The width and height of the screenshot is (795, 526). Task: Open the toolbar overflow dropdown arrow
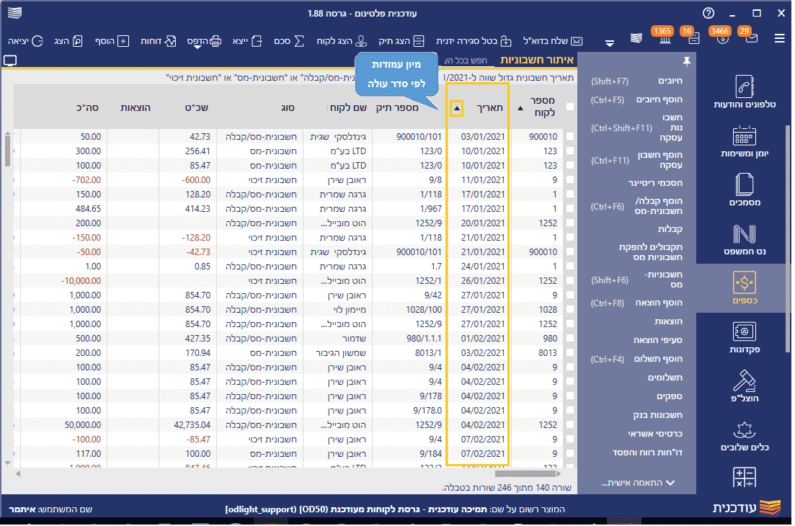(610, 43)
